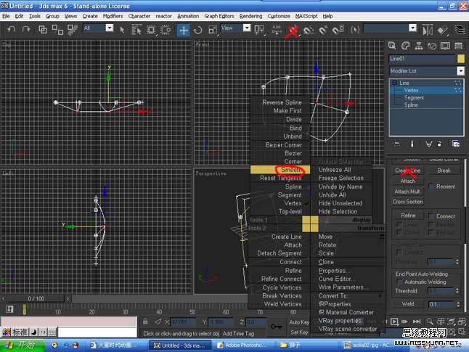Open the Named Selection Sets editor icon
This screenshot has height=352, width=469.
point(355,30)
